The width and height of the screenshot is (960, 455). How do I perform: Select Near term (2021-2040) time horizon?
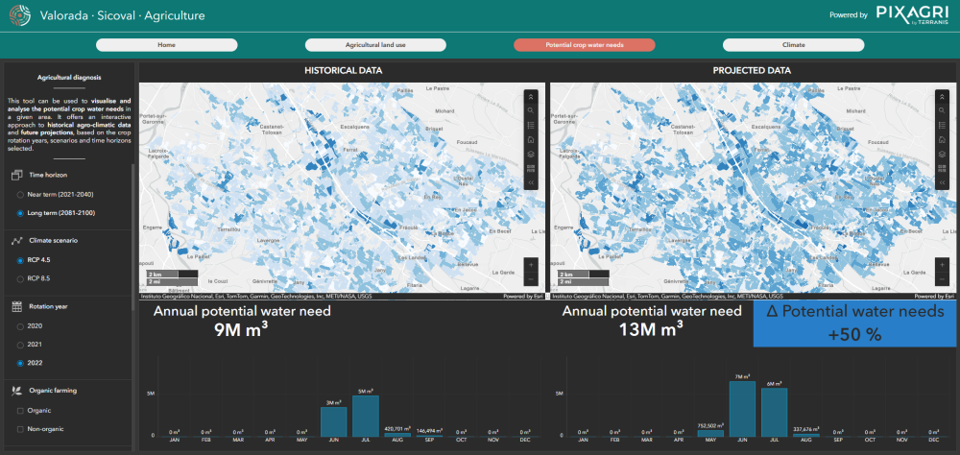coord(21,195)
